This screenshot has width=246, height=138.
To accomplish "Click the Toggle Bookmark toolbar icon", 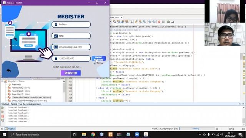I will 145,22.
